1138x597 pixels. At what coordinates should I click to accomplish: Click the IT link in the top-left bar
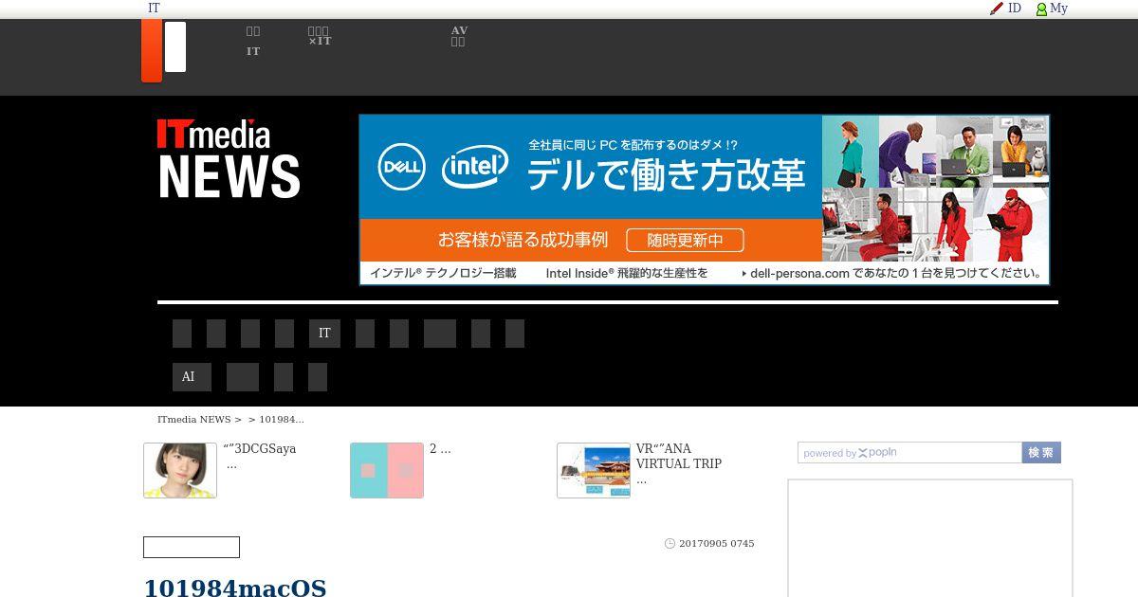pyautogui.click(x=154, y=9)
